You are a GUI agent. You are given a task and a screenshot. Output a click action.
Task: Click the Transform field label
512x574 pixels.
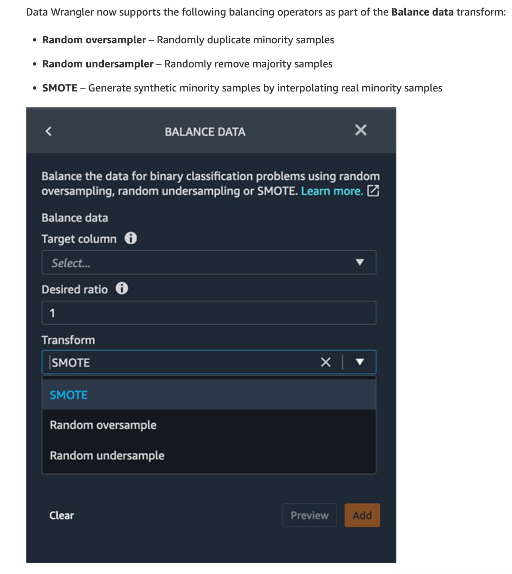pyautogui.click(x=68, y=340)
